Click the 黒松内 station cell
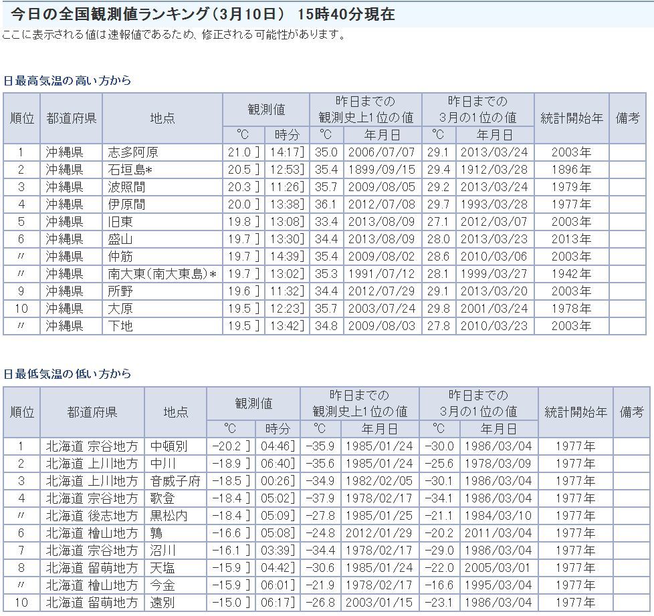654x616 pixels. [169, 516]
